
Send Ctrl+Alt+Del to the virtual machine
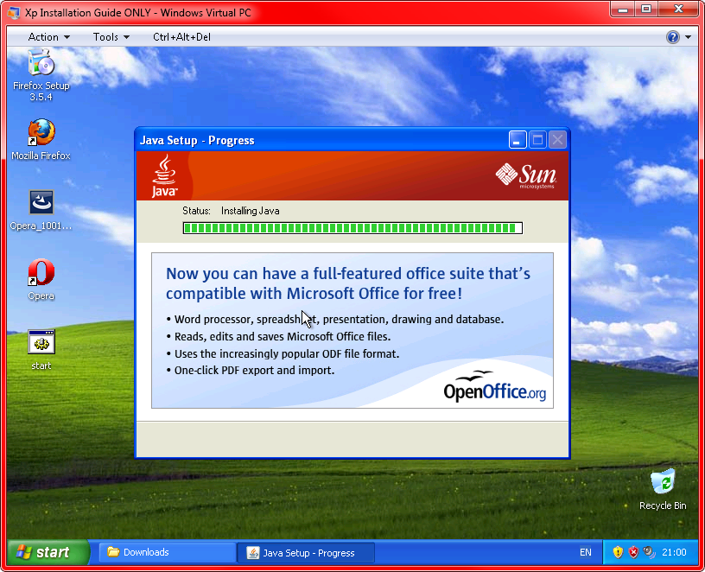181,37
